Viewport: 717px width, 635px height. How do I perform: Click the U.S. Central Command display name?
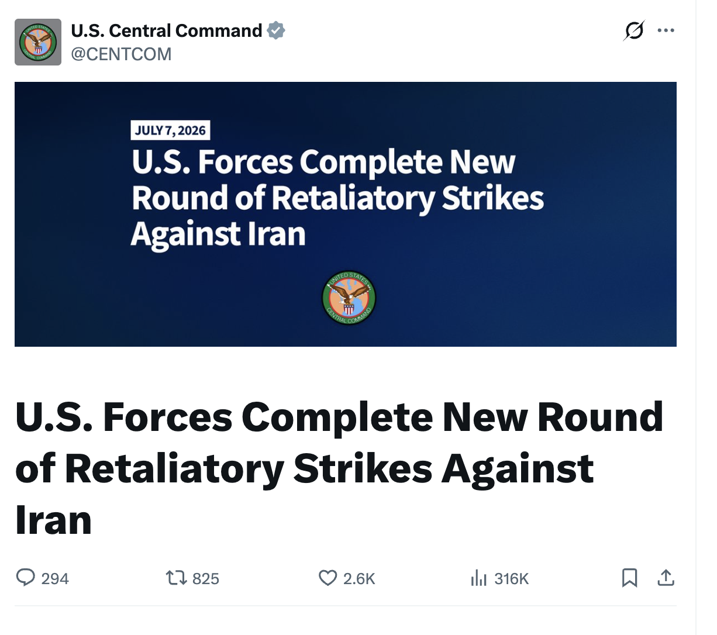tap(167, 30)
